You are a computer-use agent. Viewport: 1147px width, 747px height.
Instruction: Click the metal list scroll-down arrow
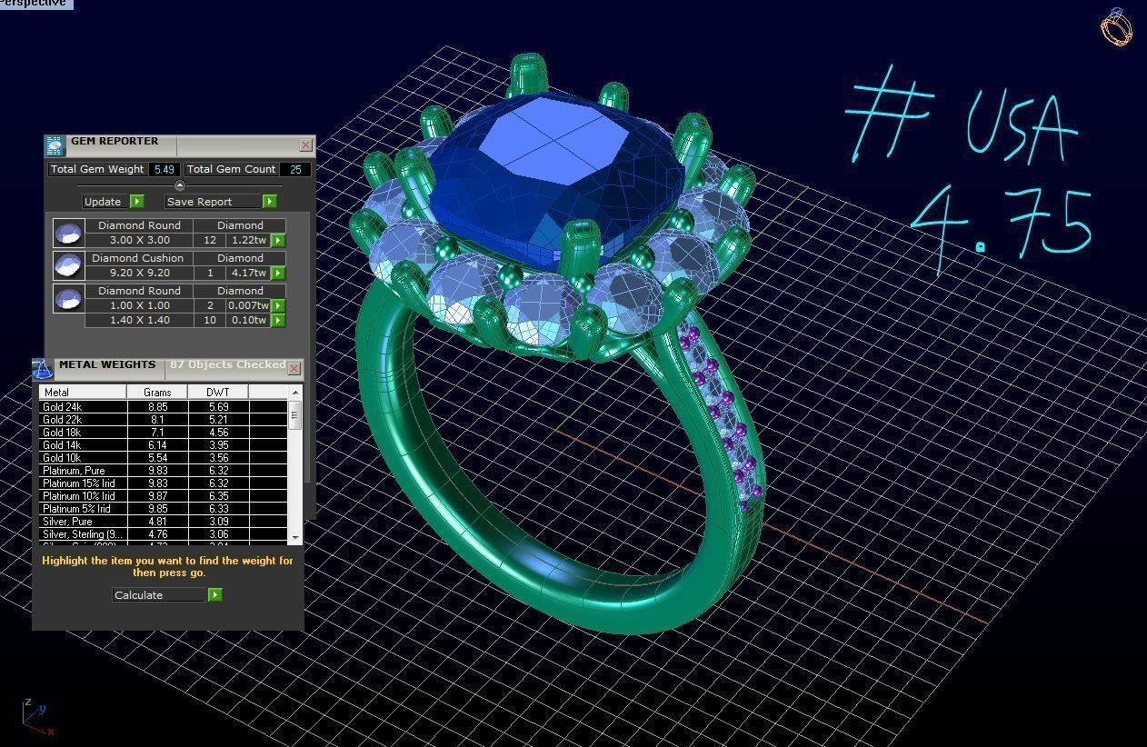pyautogui.click(x=294, y=538)
